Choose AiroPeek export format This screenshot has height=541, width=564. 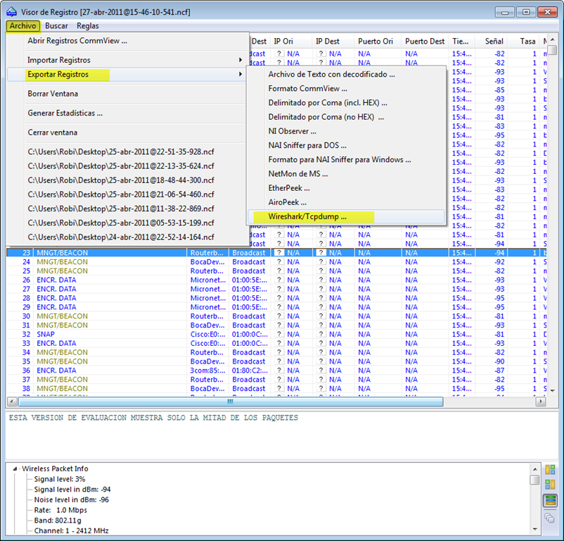[288, 202]
